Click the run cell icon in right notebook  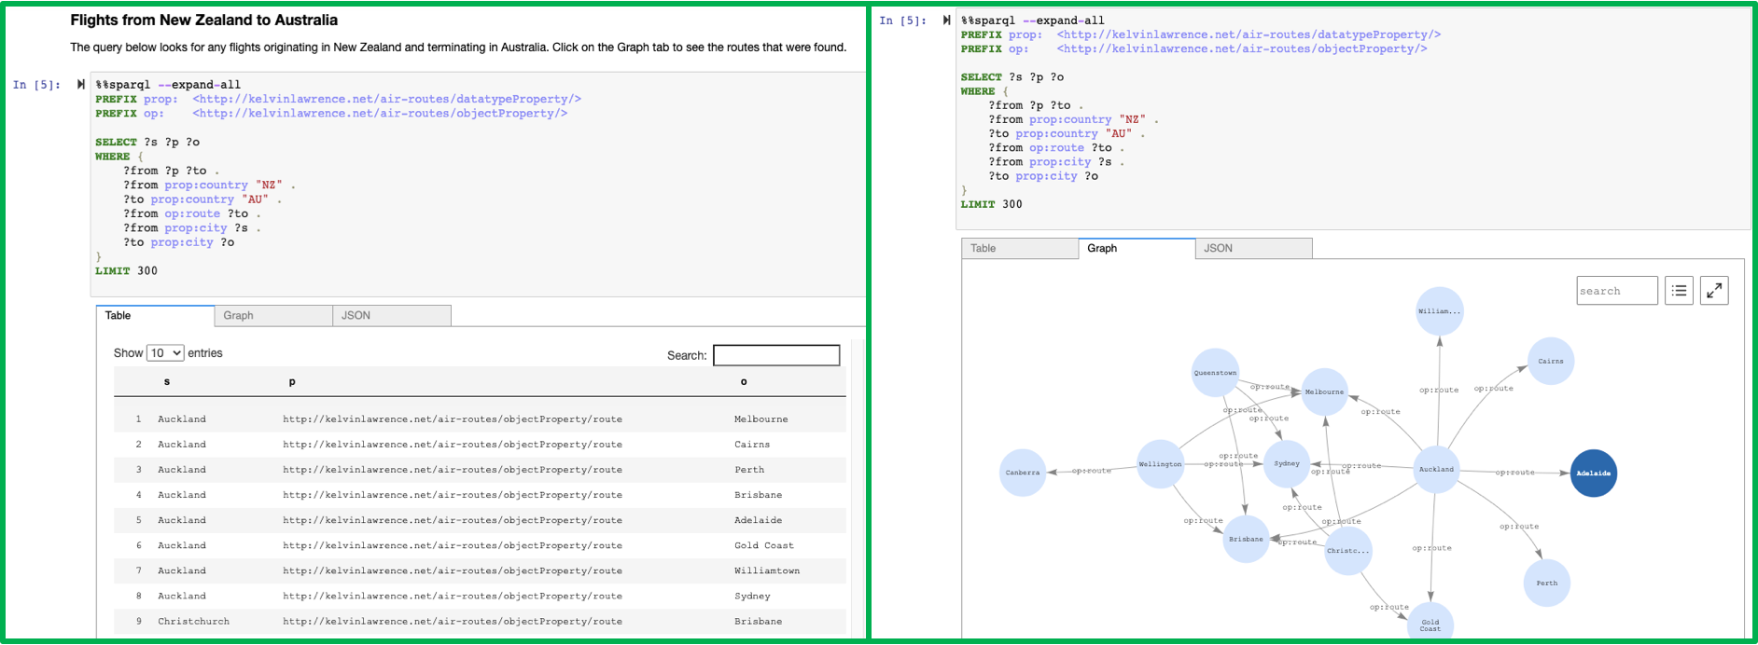pyautogui.click(x=947, y=20)
